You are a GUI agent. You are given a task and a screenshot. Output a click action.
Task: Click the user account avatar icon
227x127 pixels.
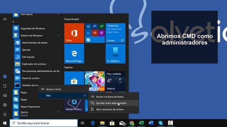pos(5,77)
